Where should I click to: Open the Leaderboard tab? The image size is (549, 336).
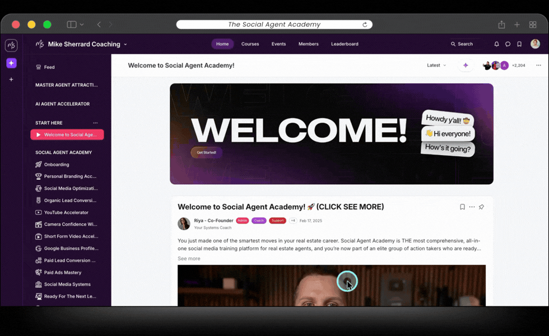coord(345,44)
